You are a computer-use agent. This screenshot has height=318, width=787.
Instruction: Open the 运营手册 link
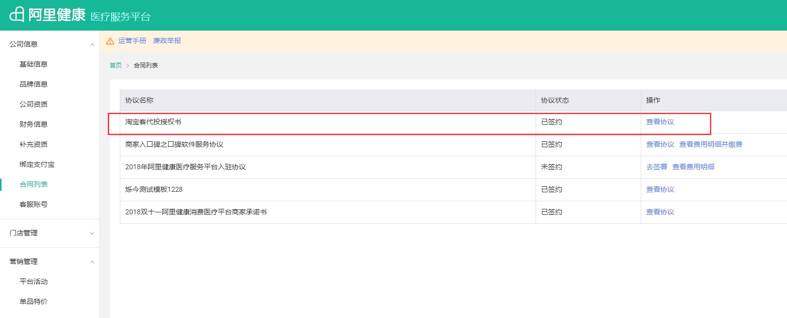[132, 41]
